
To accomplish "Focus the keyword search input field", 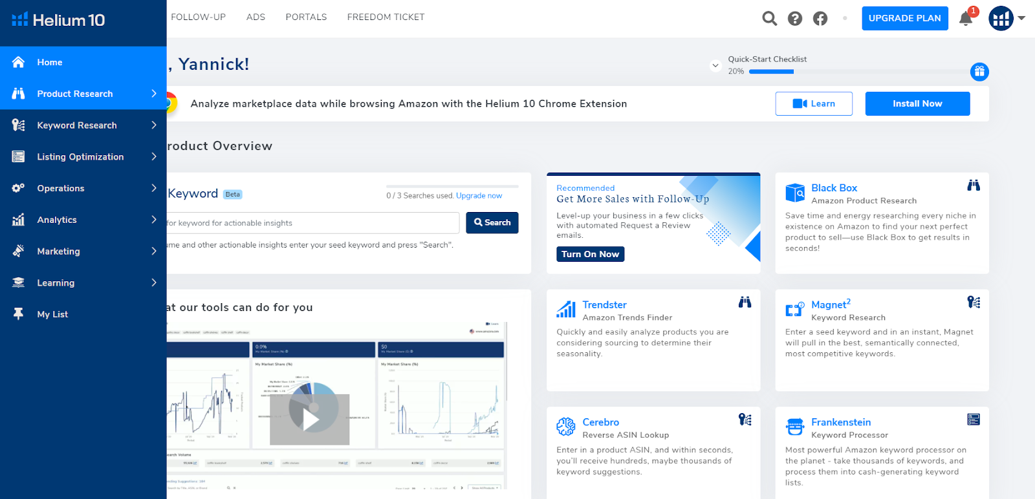I will click(313, 223).
